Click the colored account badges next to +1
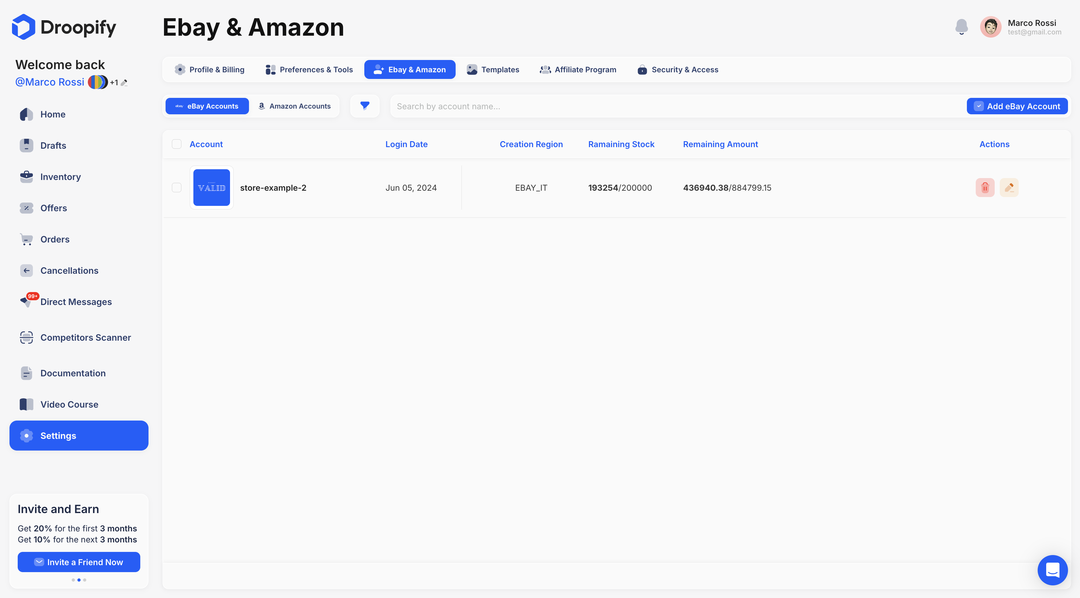Image resolution: width=1080 pixels, height=598 pixels. coord(98,82)
